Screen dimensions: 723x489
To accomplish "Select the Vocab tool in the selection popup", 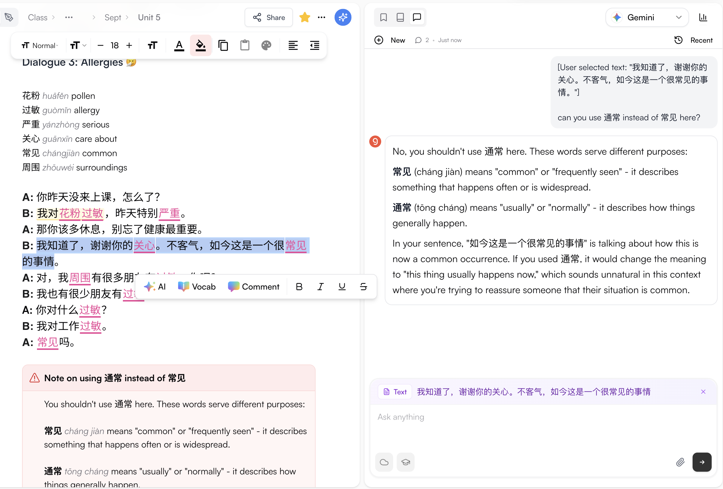I will coord(197,287).
